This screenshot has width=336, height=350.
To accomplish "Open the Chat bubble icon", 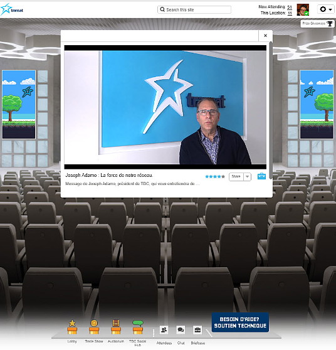I will [x=181, y=330].
